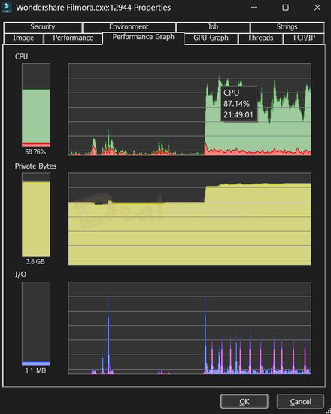Switch to the Threads tab
Screen dimensions: 331x414
point(260,38)
